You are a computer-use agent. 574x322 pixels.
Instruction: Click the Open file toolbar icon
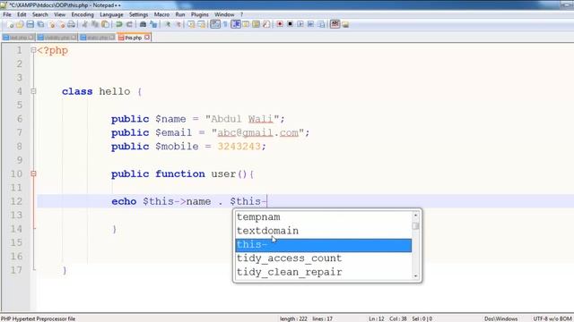click(x=20, y=24)
